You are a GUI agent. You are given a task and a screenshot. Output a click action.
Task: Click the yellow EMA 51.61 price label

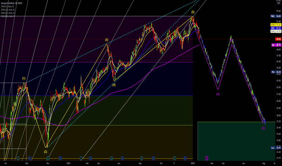276,25
